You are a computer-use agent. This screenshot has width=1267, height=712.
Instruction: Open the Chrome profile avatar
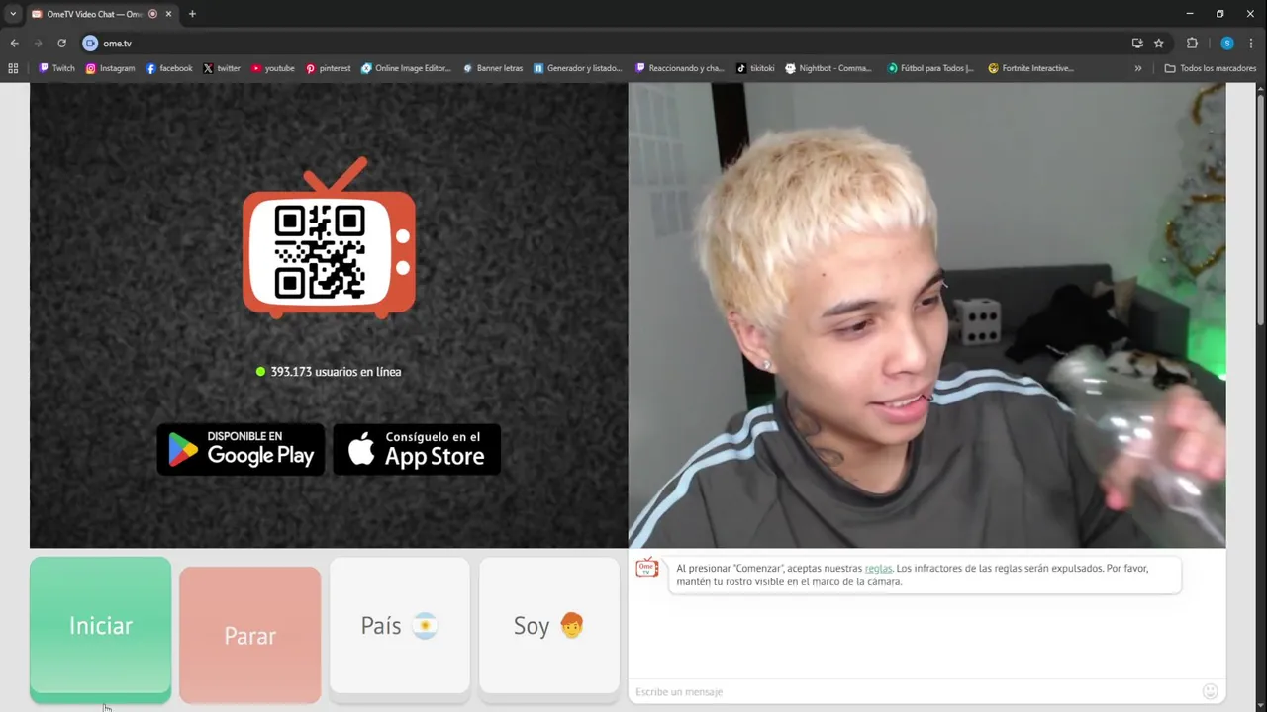pyautogui.click(x=1227, y=44)
